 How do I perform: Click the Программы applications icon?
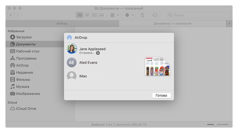(13, 58)
